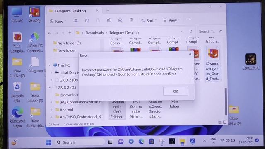Click the Cut scissors icon
Viewport: 265px width, 149px height.
click(76, 20)
